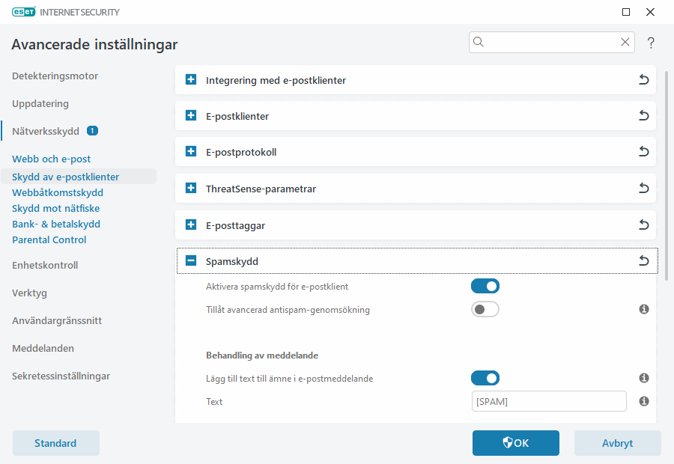Disable Aktivera spamskydd för e-postklient
The width and height of the screenshot is (674, 464).
tap(485, 286)
